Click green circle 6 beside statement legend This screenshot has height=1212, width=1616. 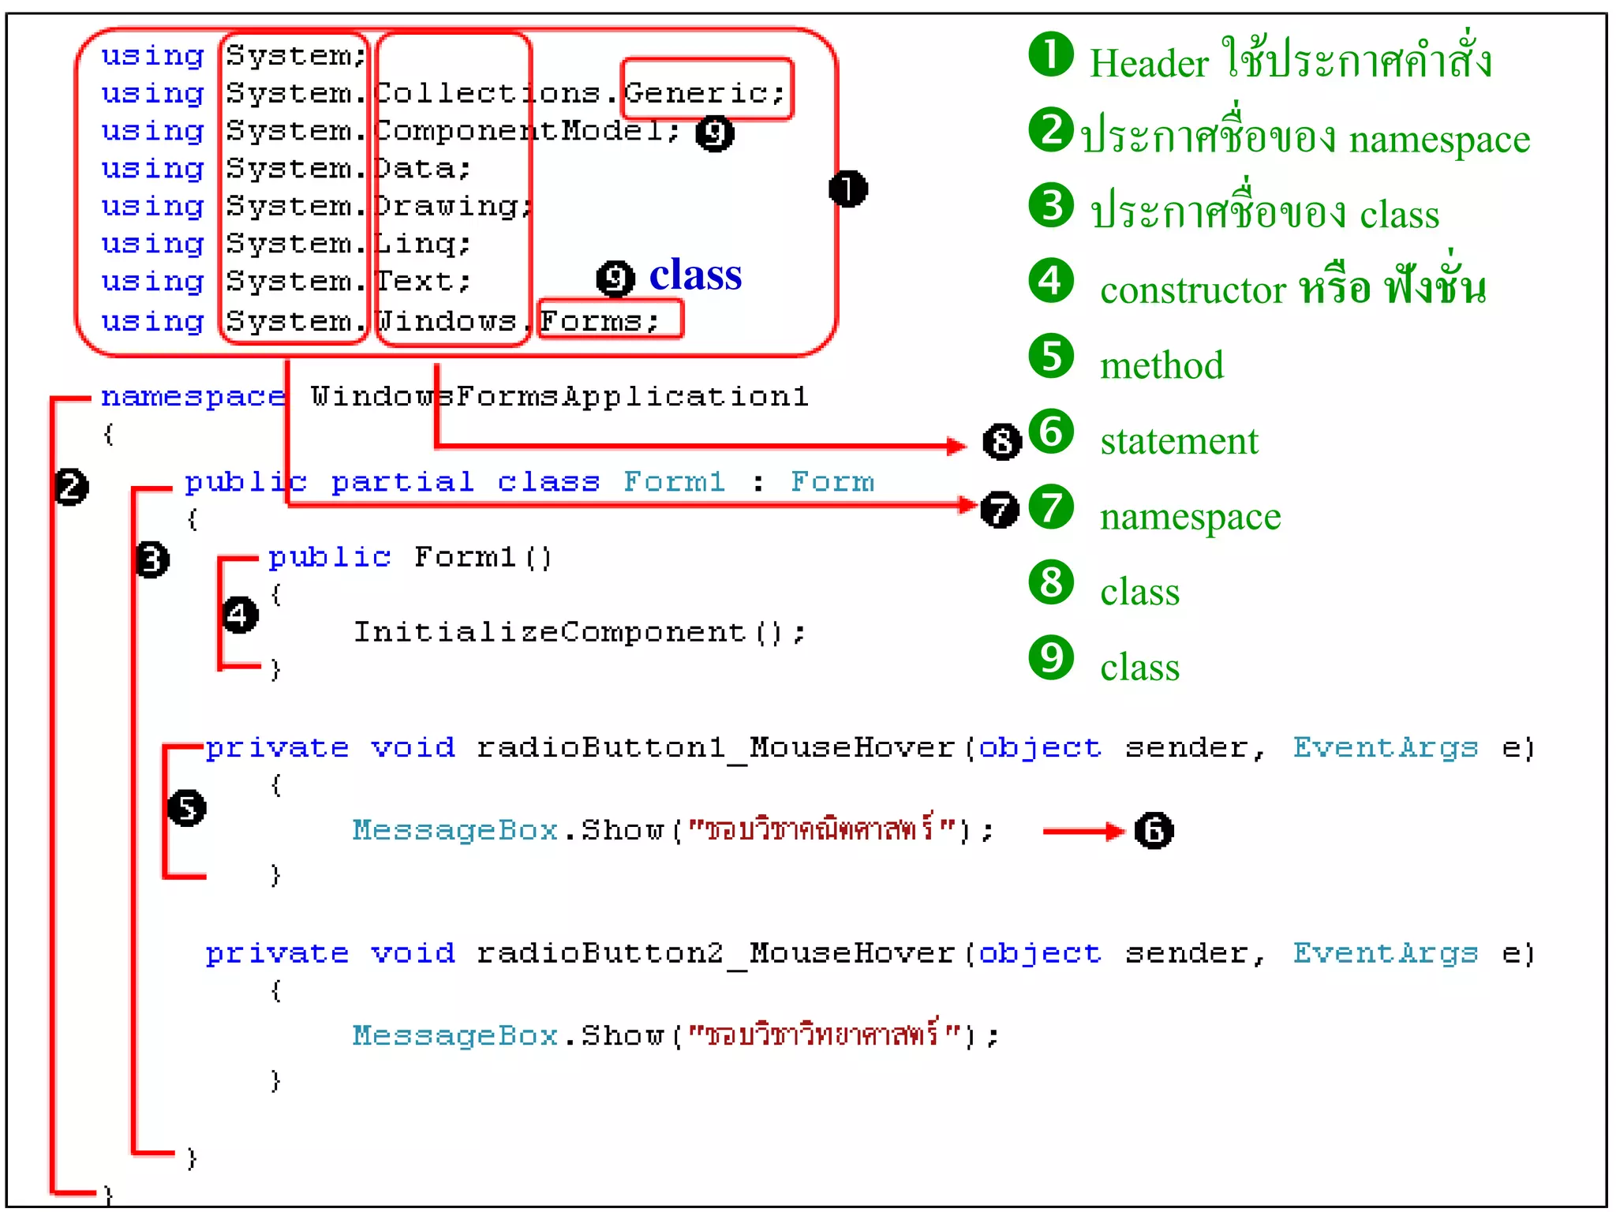[x=1051, y=432]
